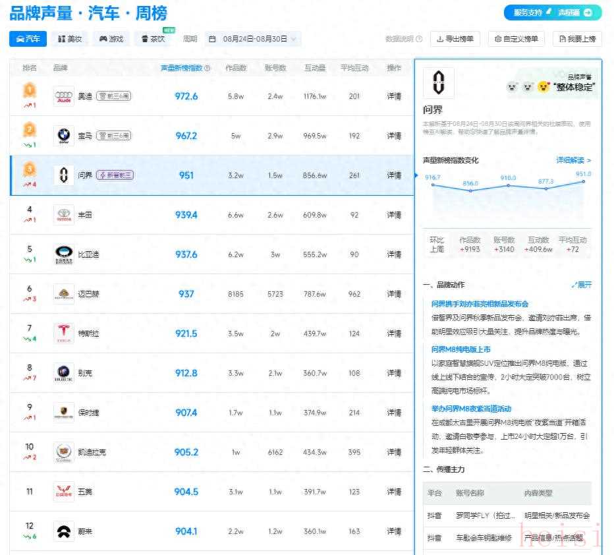Click the 972.6 index value for 奥迪
Viewport: 614px width, 555px height.
pyautogui.click(x=186, y=96)
